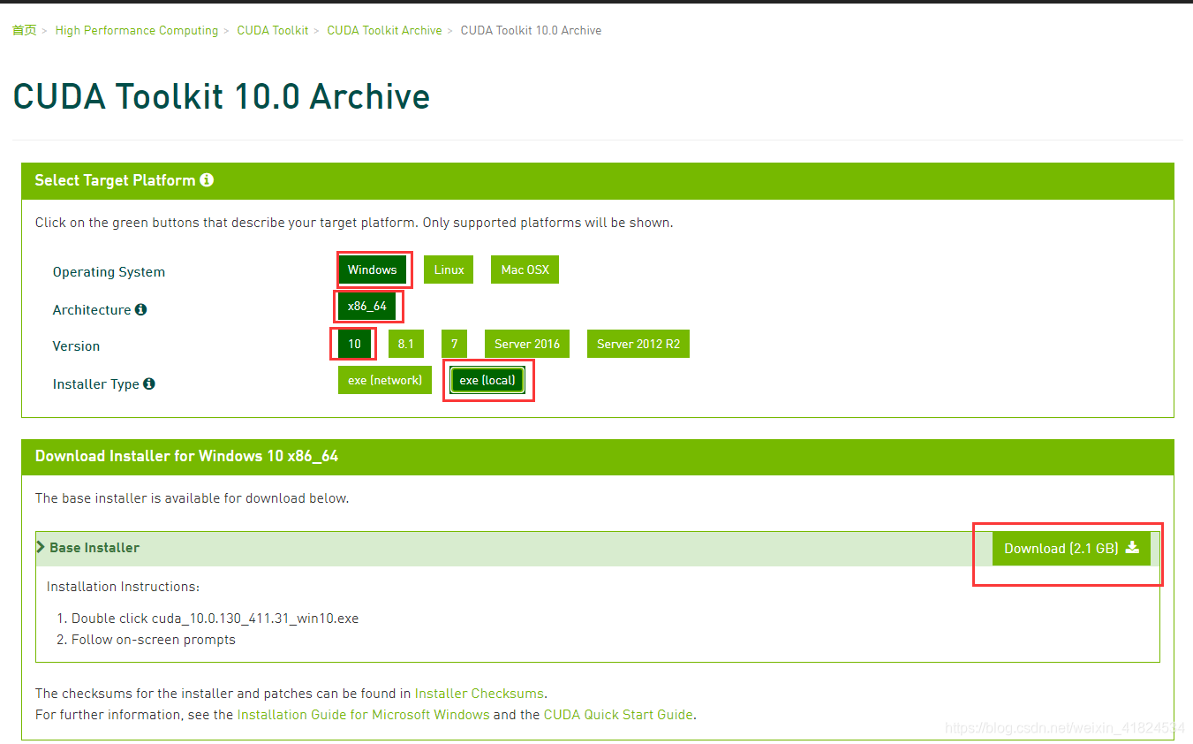The image size is (1193, 744).
Task: Open the CUDA Toolkit breadcrumb link
Action: click(273, 30)
